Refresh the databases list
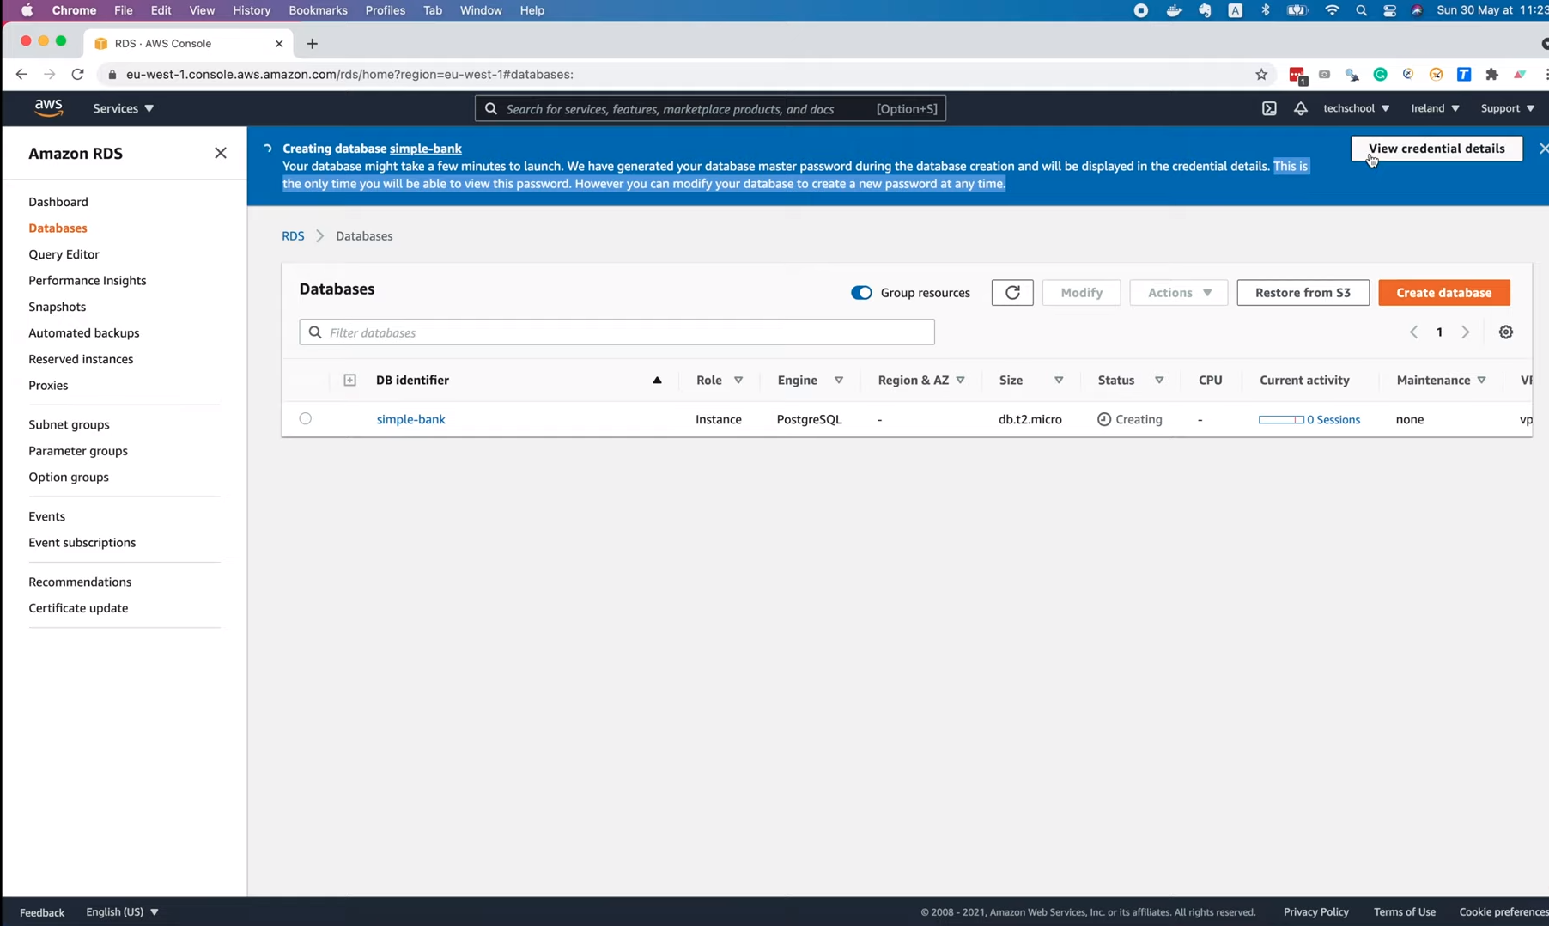Viewport: 1549px width, 926px height. (1012, 292)
